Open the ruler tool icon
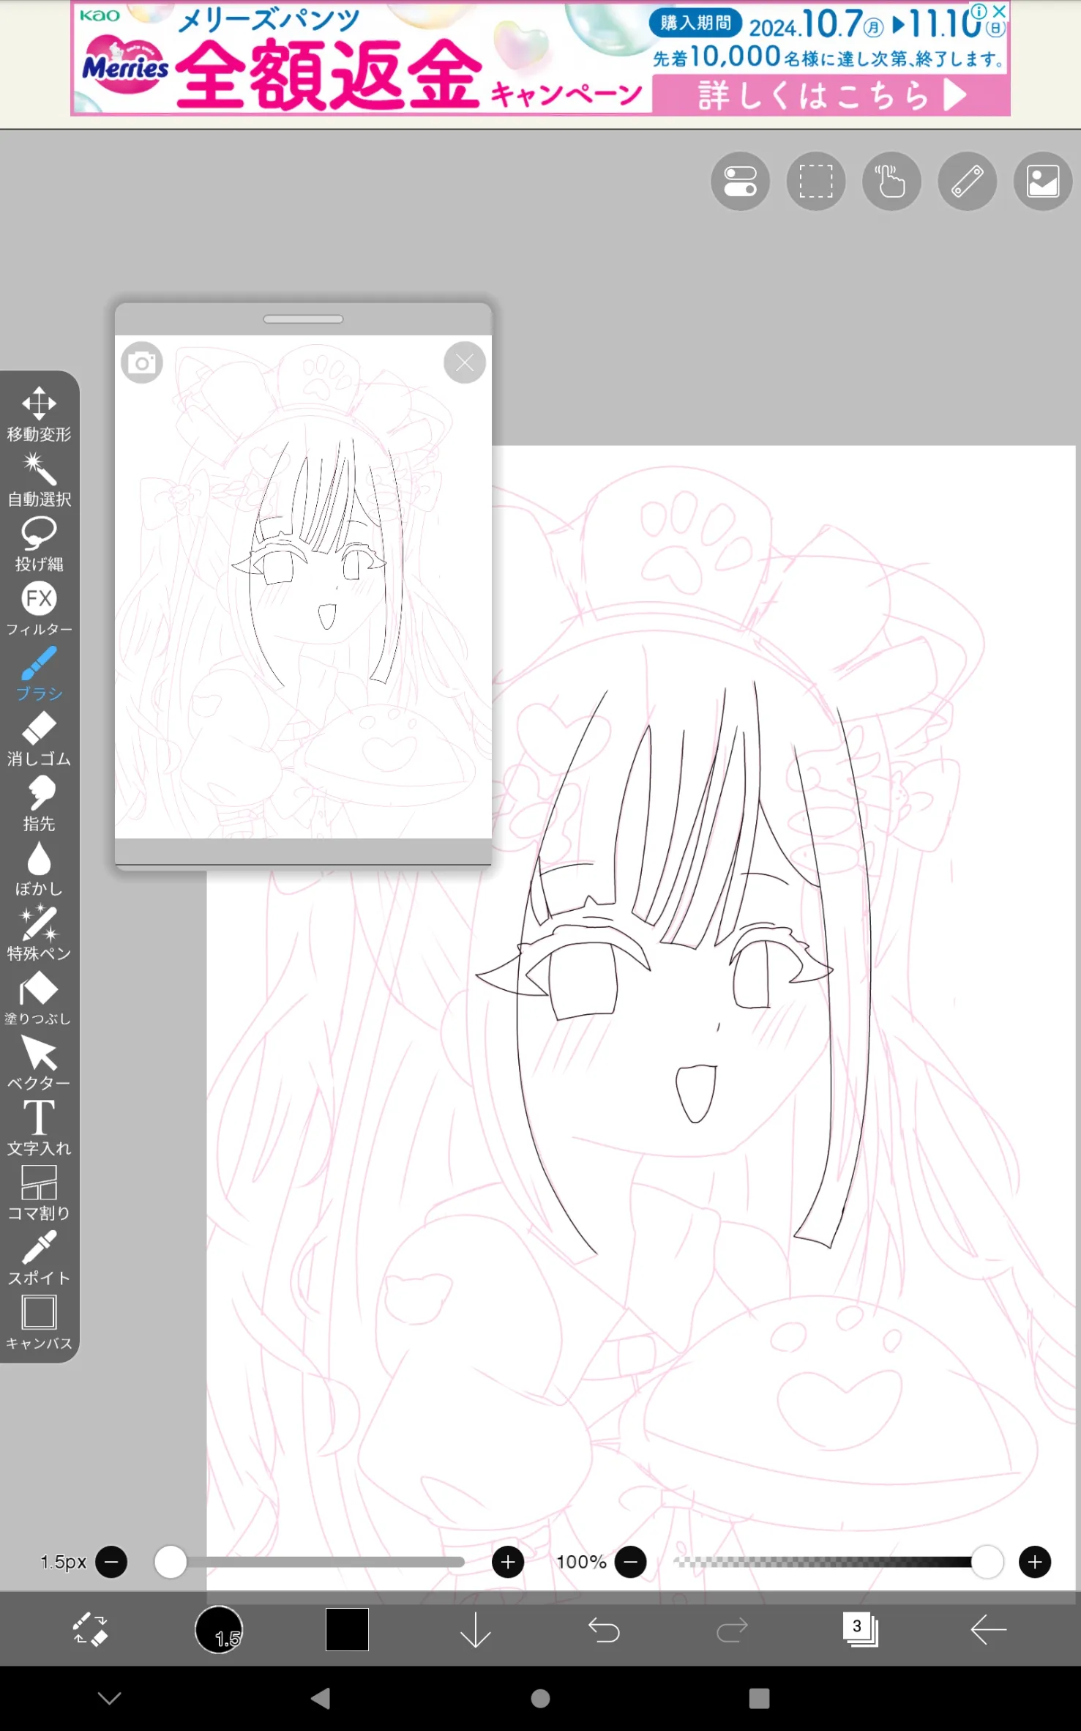The width and height of the screenshot is (1081, 1731). coord(967,181)
